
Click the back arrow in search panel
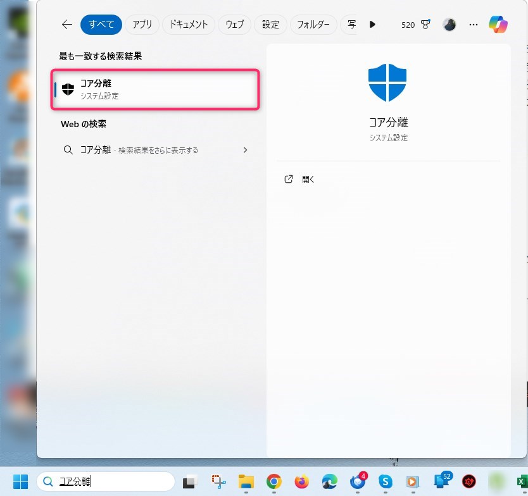click(x=67, y=25)
